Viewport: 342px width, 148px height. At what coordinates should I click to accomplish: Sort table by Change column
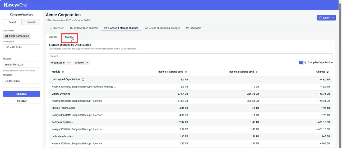[328, 72]
